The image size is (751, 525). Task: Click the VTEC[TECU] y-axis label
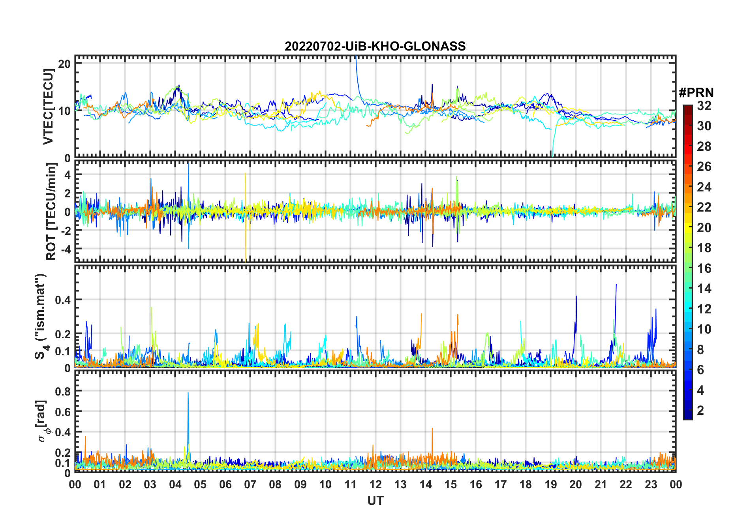[48, 107]
